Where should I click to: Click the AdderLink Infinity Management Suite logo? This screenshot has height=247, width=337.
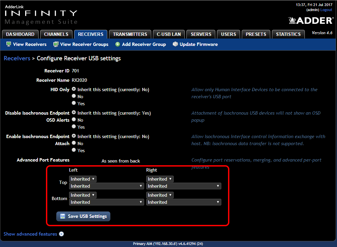pyautogui.click(x=41, y=15)
